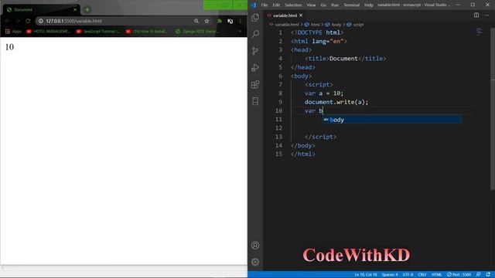
Task: Open the How To Install bookmark
Action: point(146,31)
